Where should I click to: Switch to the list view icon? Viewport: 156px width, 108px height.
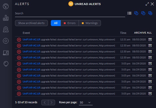pos(129,13)
